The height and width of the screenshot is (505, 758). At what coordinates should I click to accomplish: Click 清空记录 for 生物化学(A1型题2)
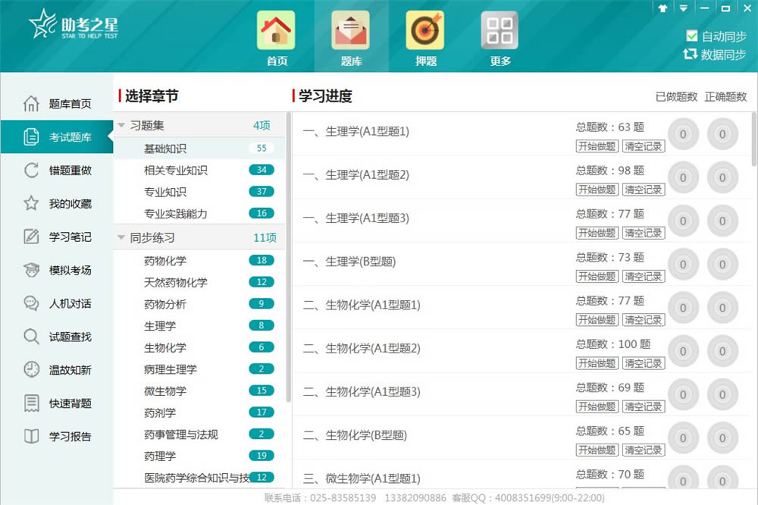(644, 363)
